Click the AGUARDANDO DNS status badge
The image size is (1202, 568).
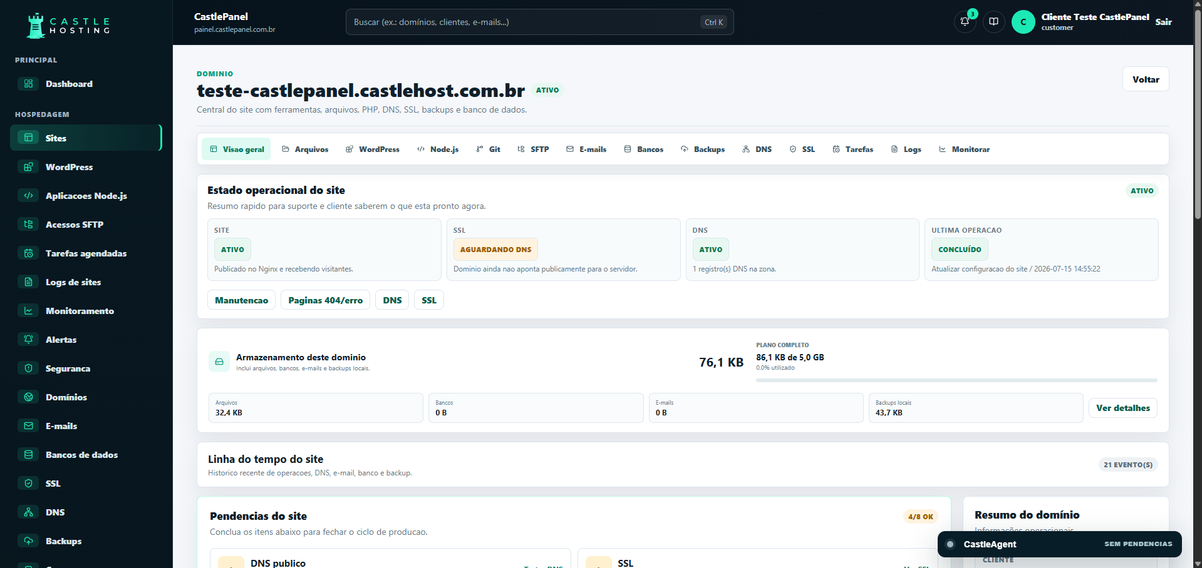[495, 250]
